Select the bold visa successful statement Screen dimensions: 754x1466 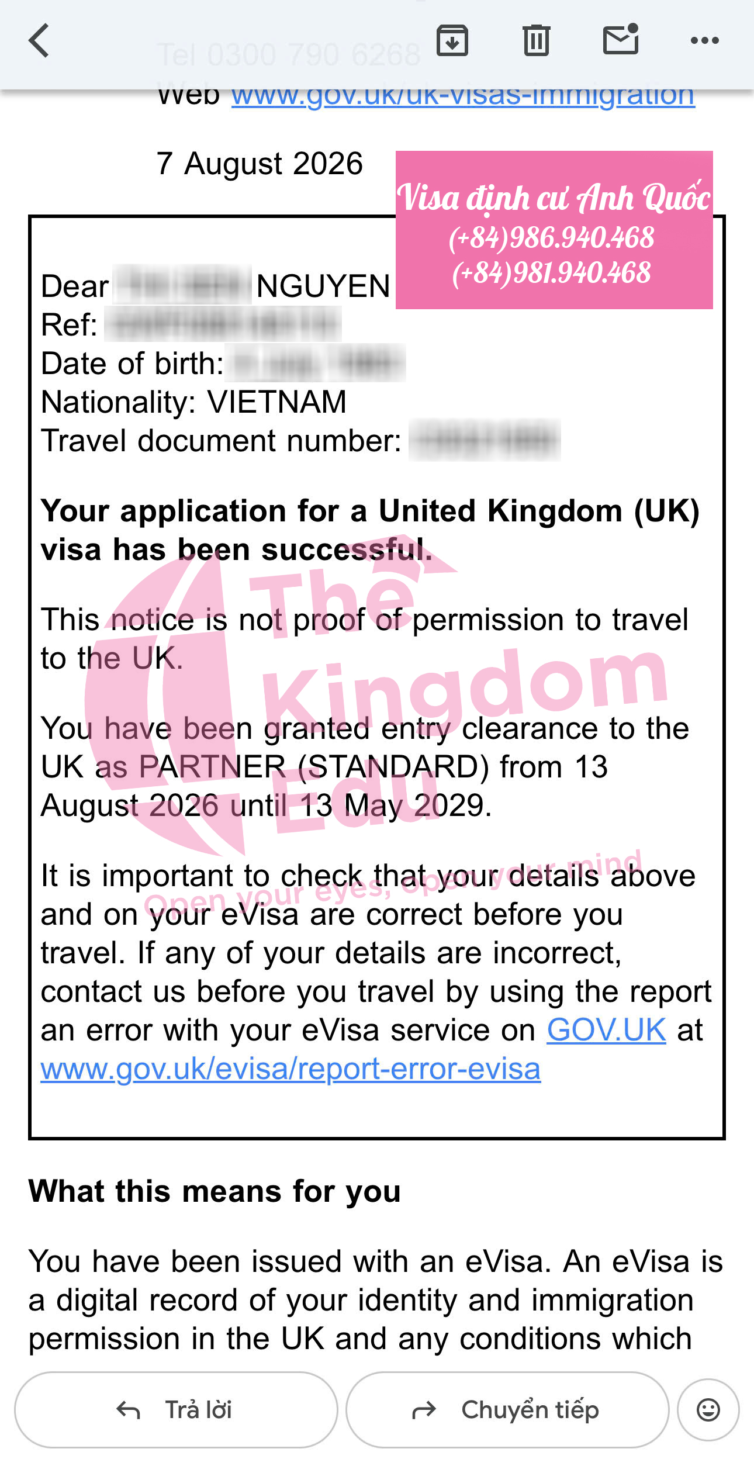370,530
